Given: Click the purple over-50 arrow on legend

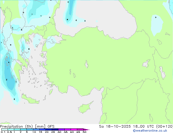Looking at the screenshot, I should click(x=87, y=129).
